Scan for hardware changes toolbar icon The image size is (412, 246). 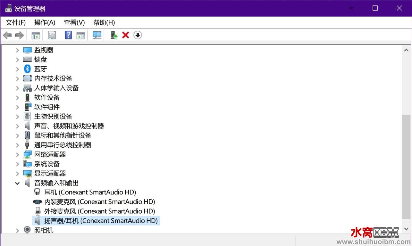click(97, 35)
